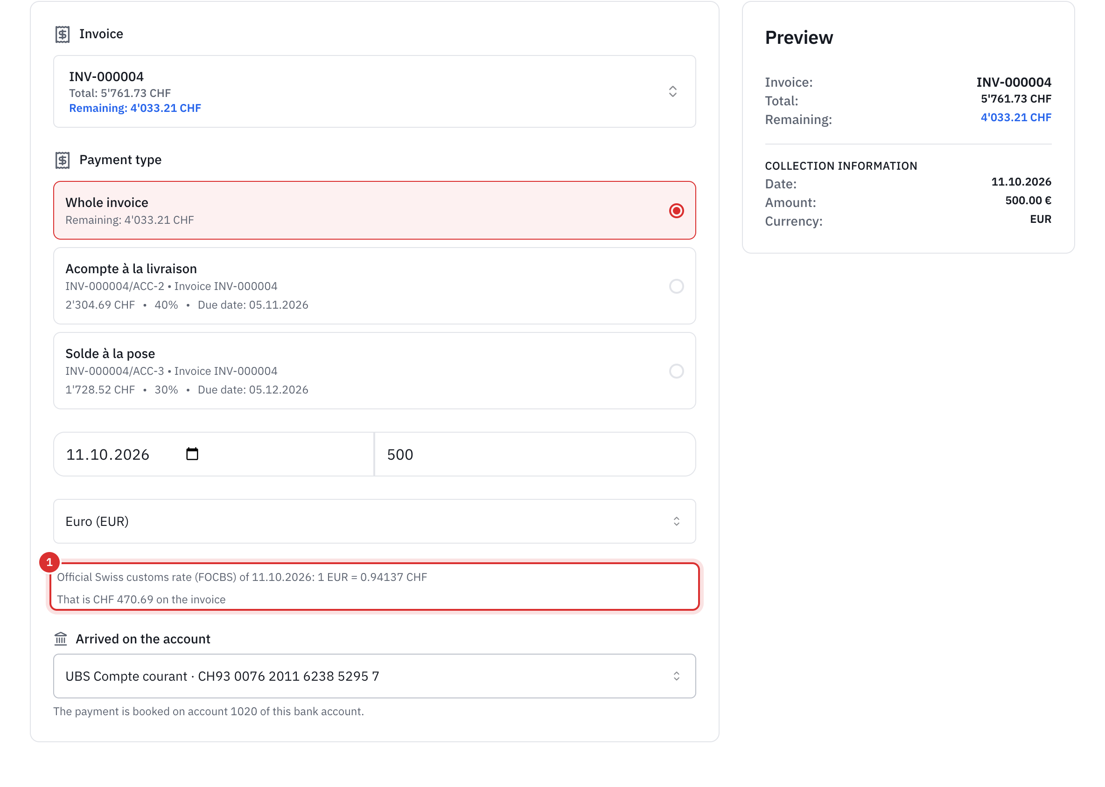Click the COLLECTION INFORMATION heading

[840, 166]
